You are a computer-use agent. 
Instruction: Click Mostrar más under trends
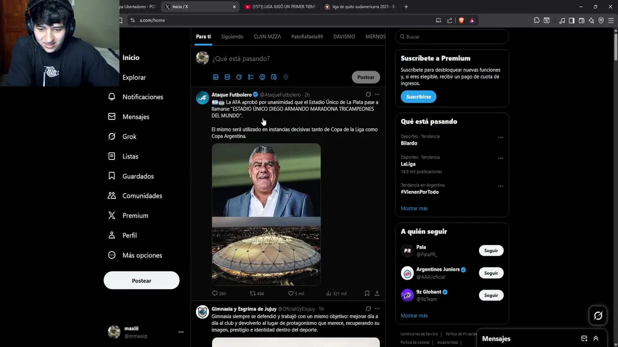(x=414, y=208)
